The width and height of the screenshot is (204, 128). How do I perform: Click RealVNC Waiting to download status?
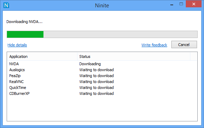point(96,82)
